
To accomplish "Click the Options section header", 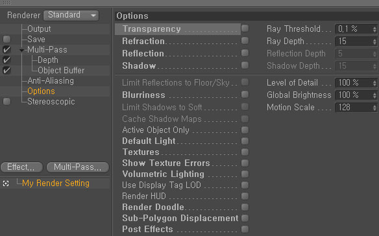I will [247, 16].
